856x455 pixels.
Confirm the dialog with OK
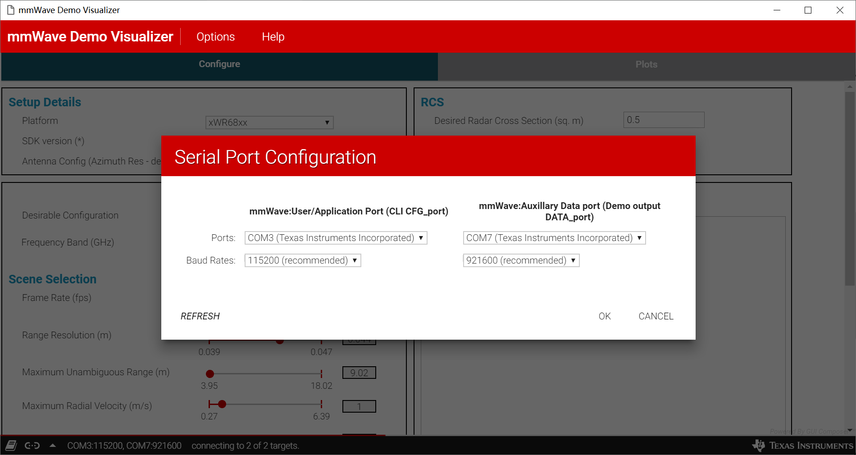tap(605, 316)
